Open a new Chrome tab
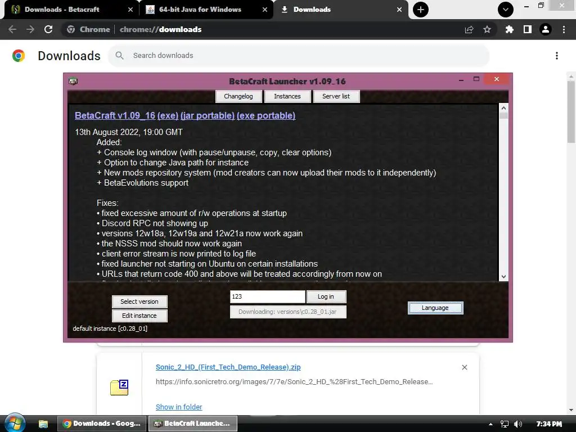This screenshot has width=576, height=432. [421, 10]
